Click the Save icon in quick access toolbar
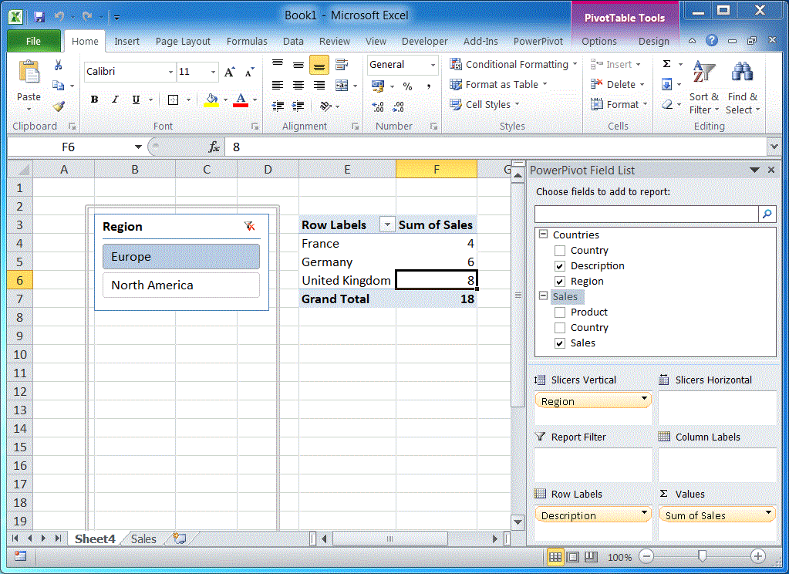This screenshot has height=574, width=789. 39,17
